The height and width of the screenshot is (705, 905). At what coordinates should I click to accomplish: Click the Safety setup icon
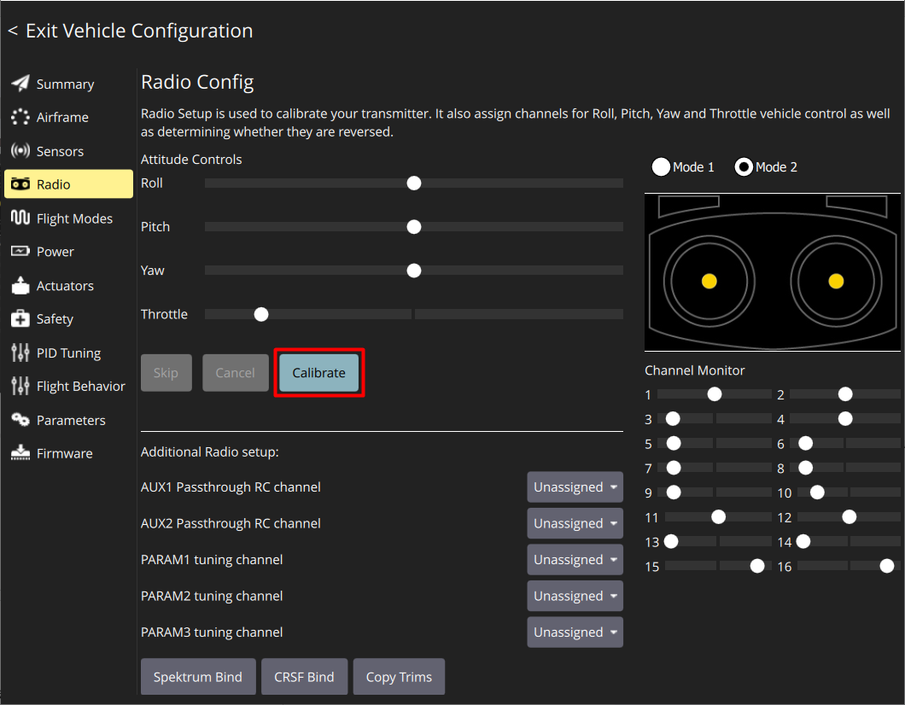pos(20,318)
